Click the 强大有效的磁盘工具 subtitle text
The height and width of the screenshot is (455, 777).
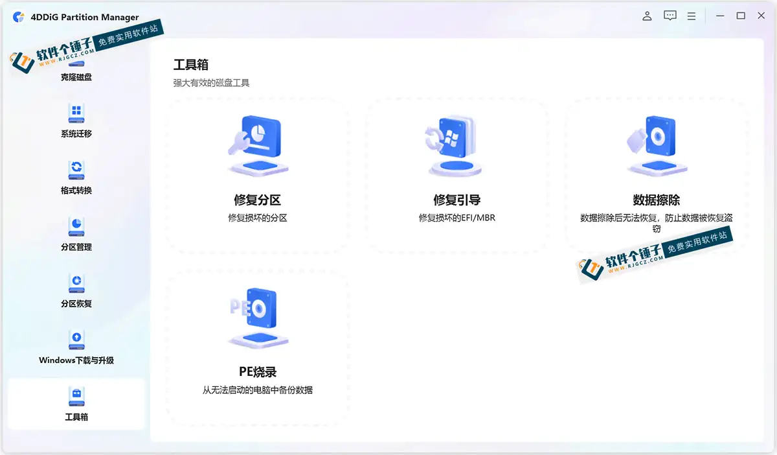click(211, 83)
